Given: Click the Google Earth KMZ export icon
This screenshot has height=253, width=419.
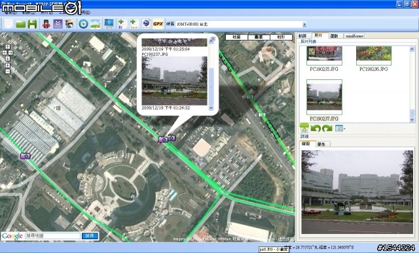Looking at the screenshot, I should click(x=146, y=24).
